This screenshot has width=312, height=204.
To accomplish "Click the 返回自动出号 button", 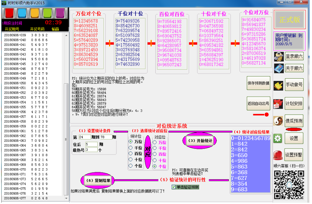I will pos(258,103).
